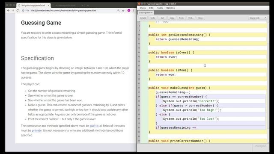Open the zoom magnifier icon in address bar
This screenshot has width=274, height=154.
(119, 10)
